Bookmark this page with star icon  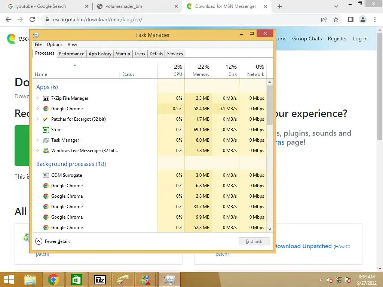click(336, 19)
